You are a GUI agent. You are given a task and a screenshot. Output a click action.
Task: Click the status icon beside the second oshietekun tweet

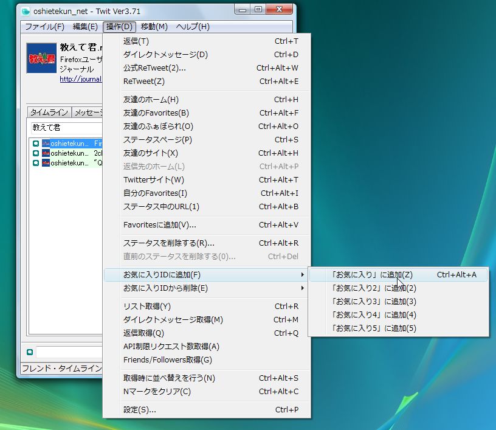36,153
